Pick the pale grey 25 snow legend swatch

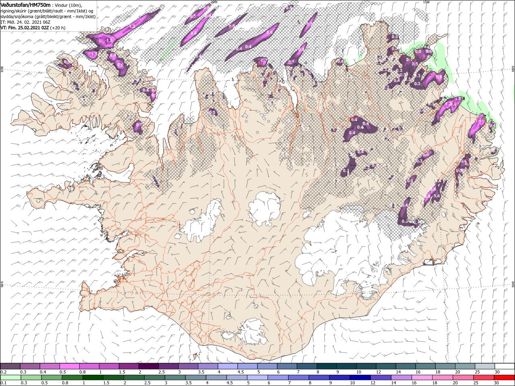484,366
